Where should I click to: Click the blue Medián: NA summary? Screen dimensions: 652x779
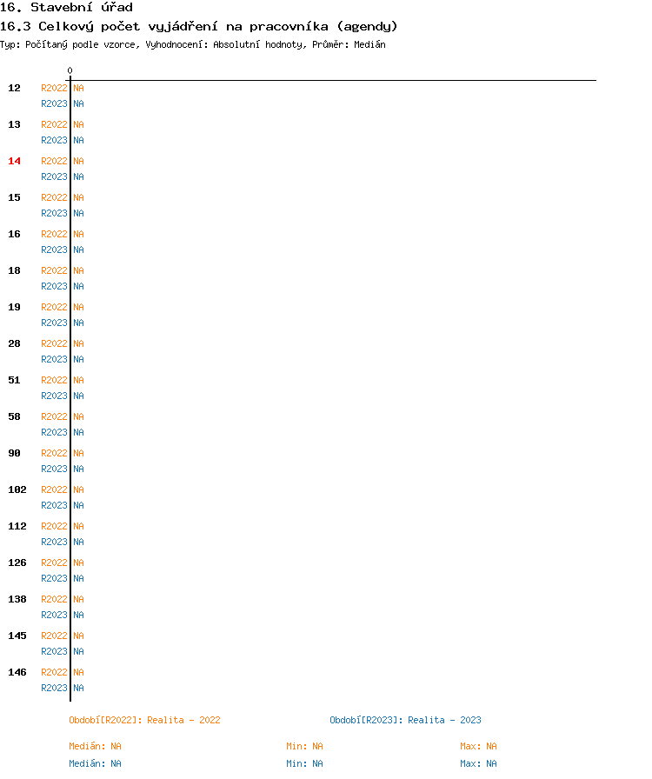tap(95, 763)
